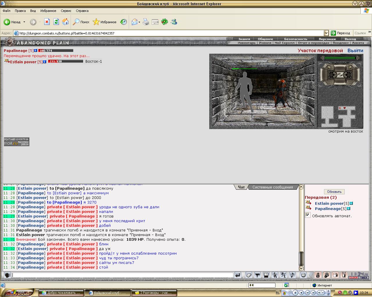Open the Поиск search button
This screenshot has height=297, width=372.
81,22
